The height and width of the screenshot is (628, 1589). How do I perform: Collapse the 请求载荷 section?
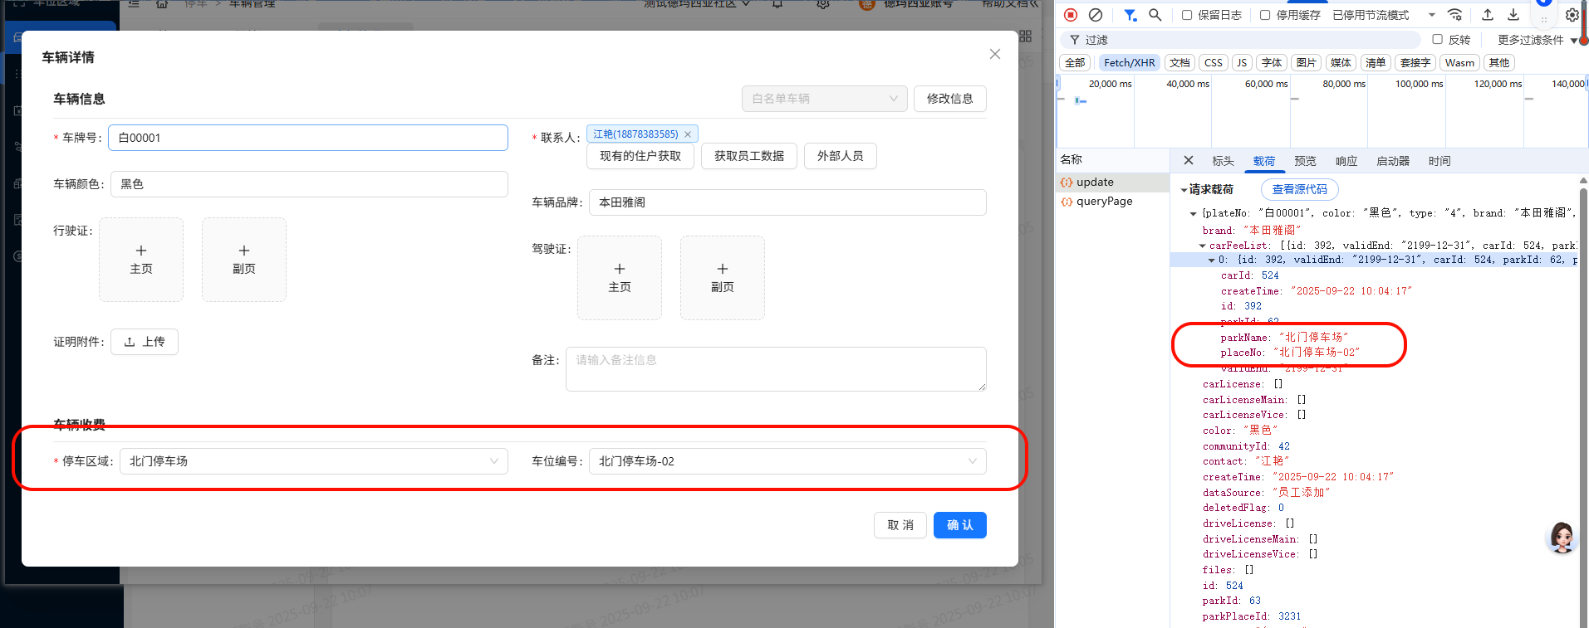click(1184, 190)
